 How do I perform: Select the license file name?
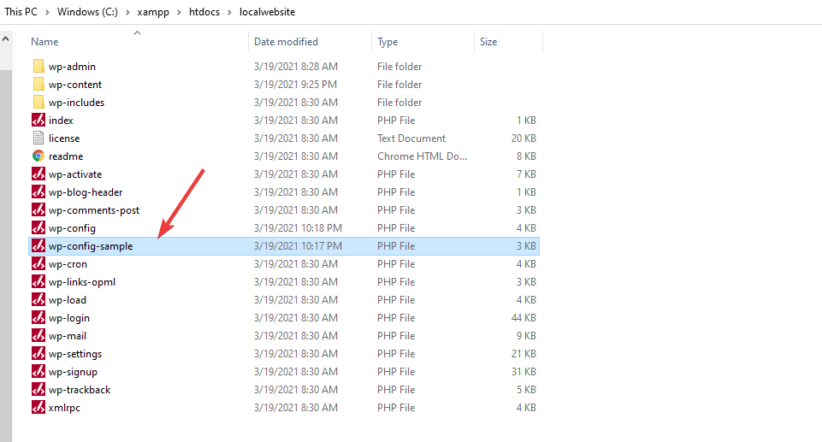point(64,138)
